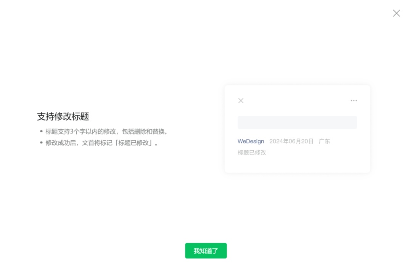Click the 广东 location label
Screen dimensions: 412x270
(324, 141)
